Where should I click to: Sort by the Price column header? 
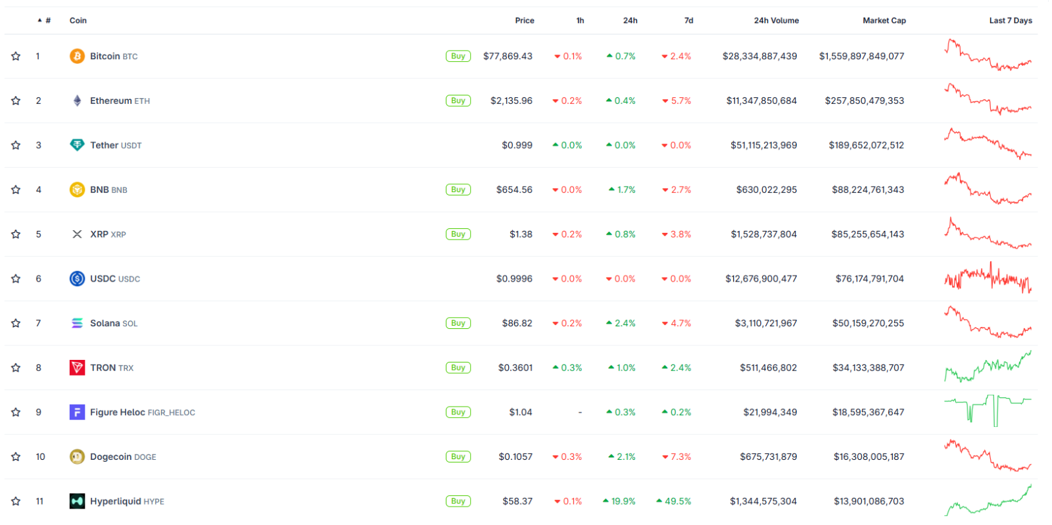click(525, 20)
